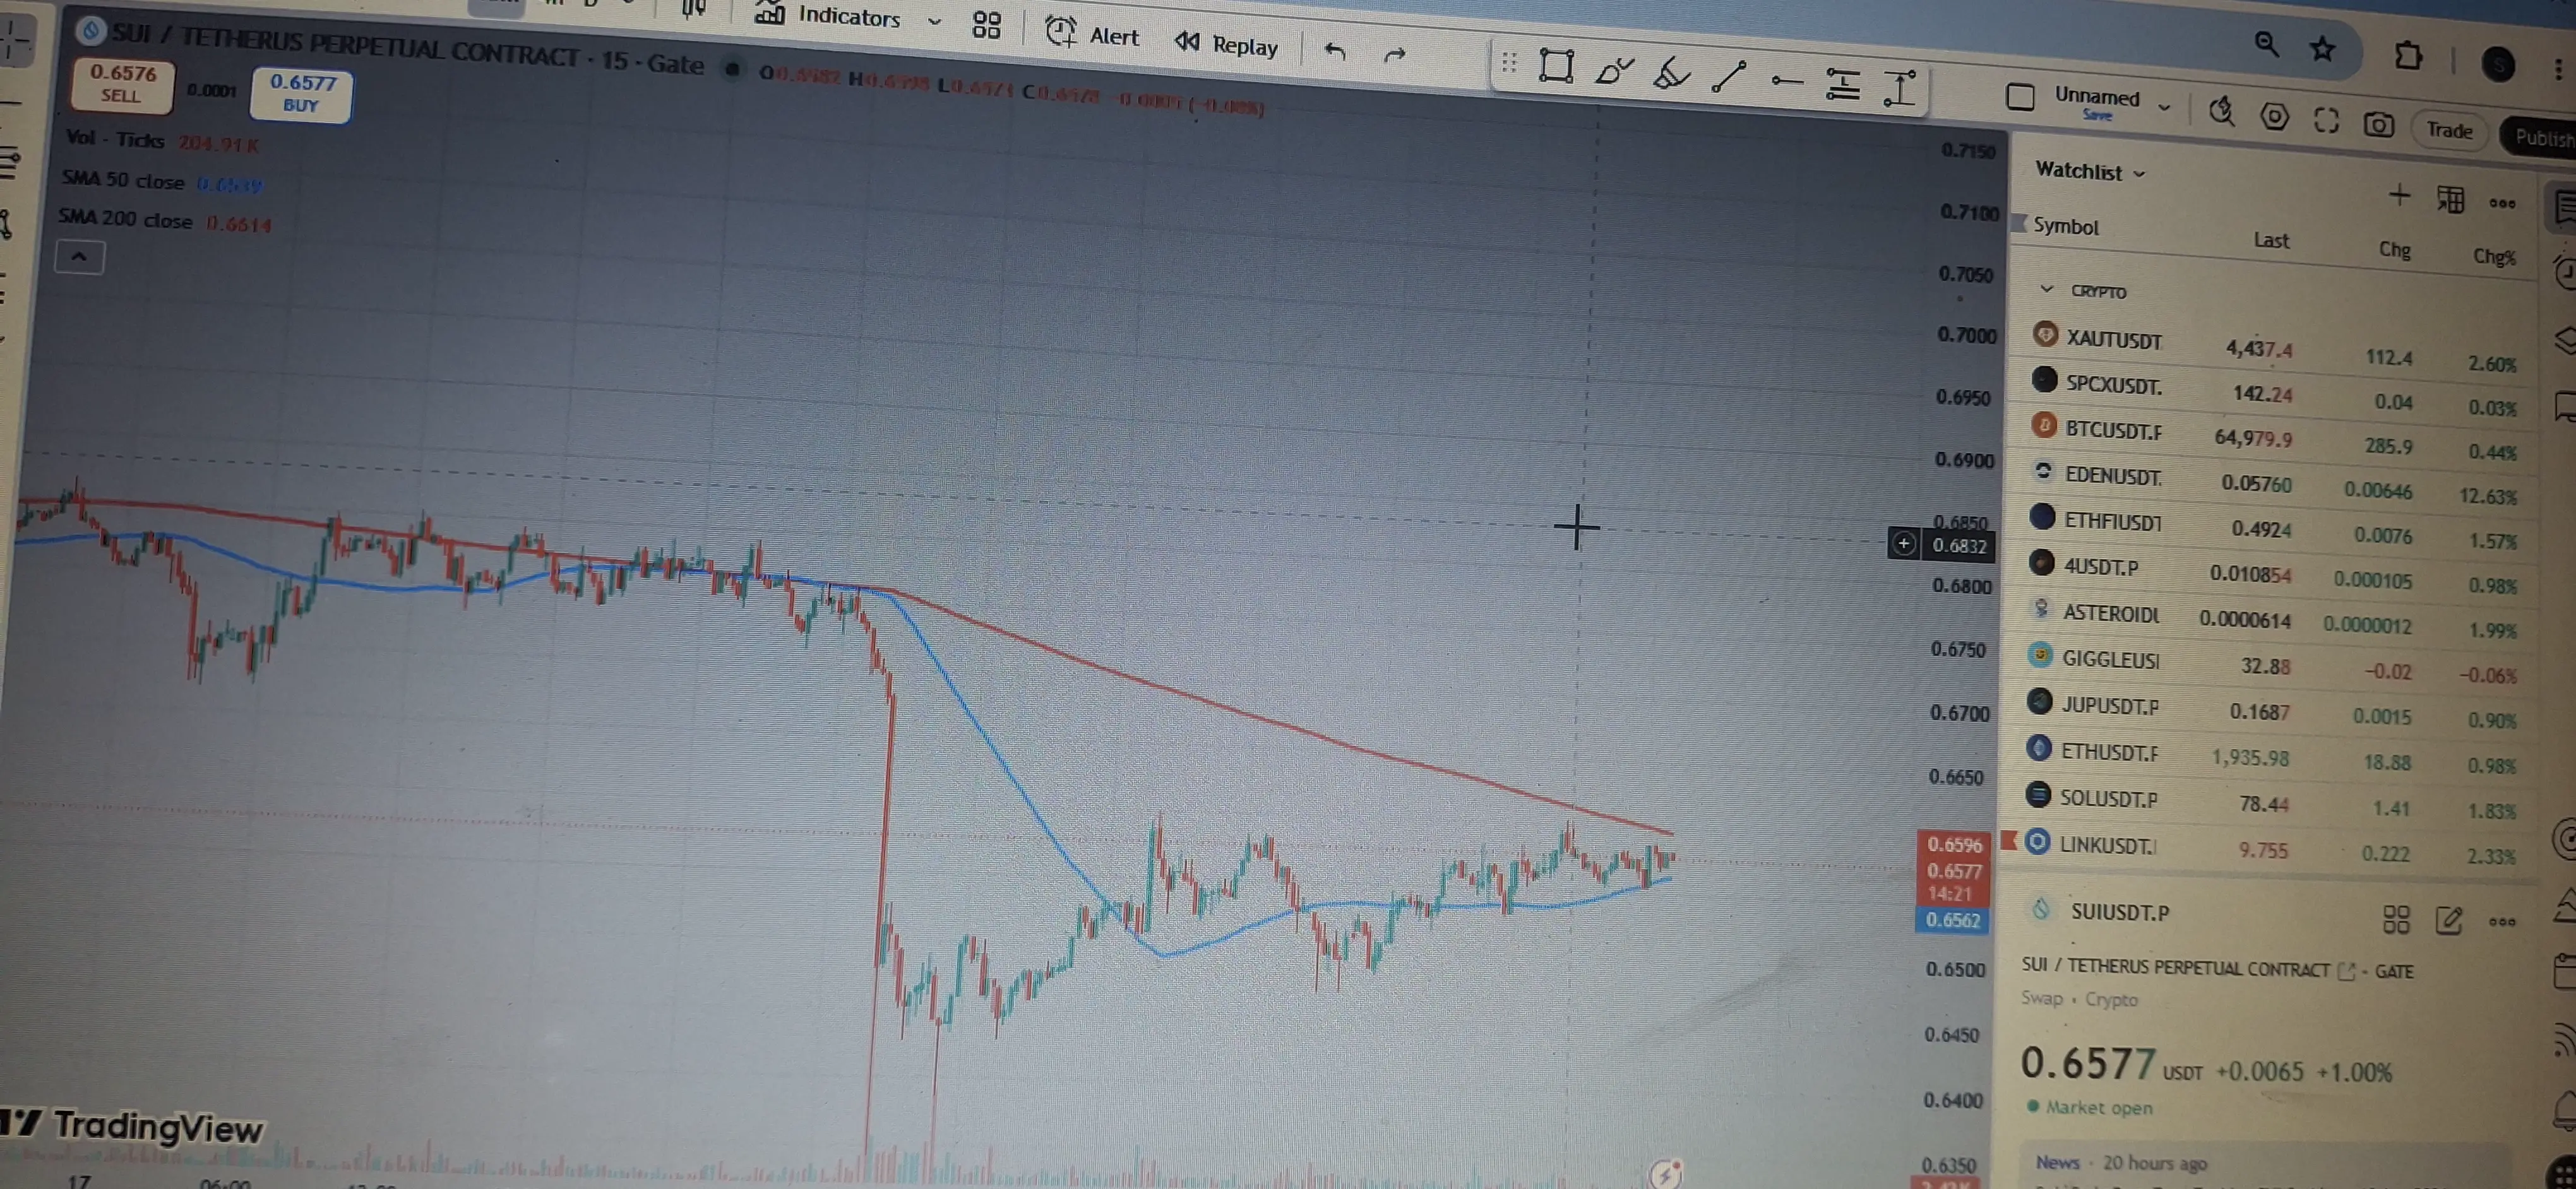The width and height of the screenshot is (2576, 1189).
Task: Select the horizontal ray tool
Action: [1786, 81]
